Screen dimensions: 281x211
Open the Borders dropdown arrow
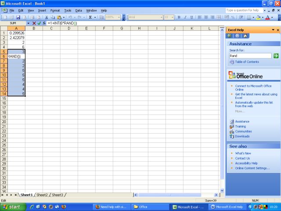(x=253, y=18)
